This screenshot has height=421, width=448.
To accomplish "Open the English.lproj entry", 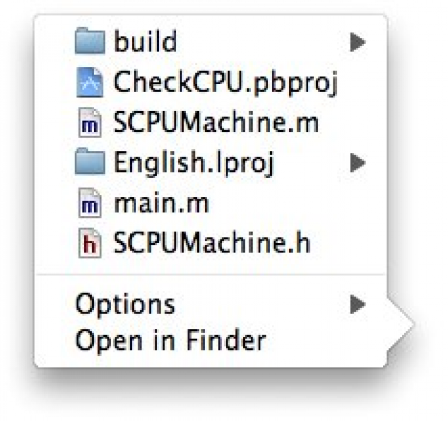I will [x=193, y=163].
